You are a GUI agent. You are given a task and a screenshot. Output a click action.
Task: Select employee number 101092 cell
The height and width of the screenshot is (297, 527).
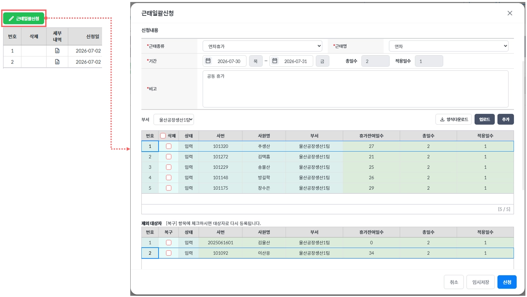pyautogui.click(x=220, y=253)
